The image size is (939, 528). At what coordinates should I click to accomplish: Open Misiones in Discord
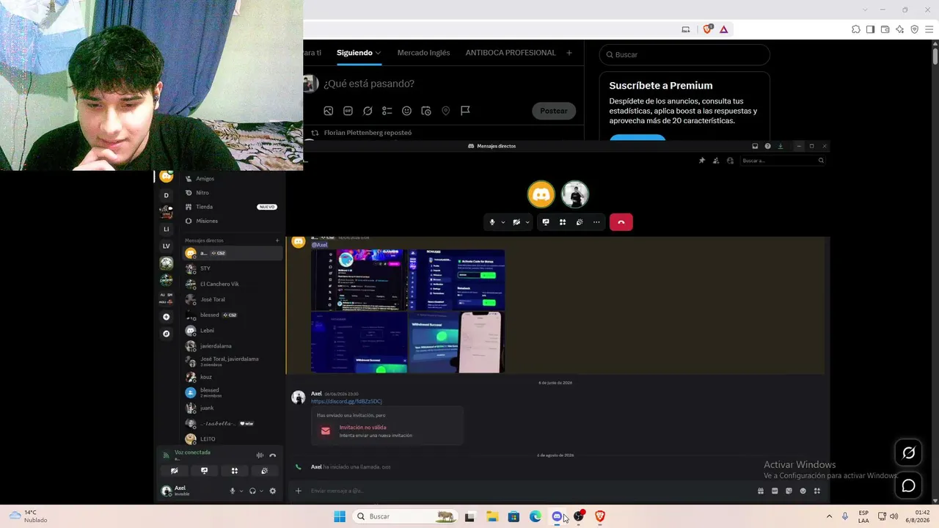pyautogui.click(x=233, y=221)
